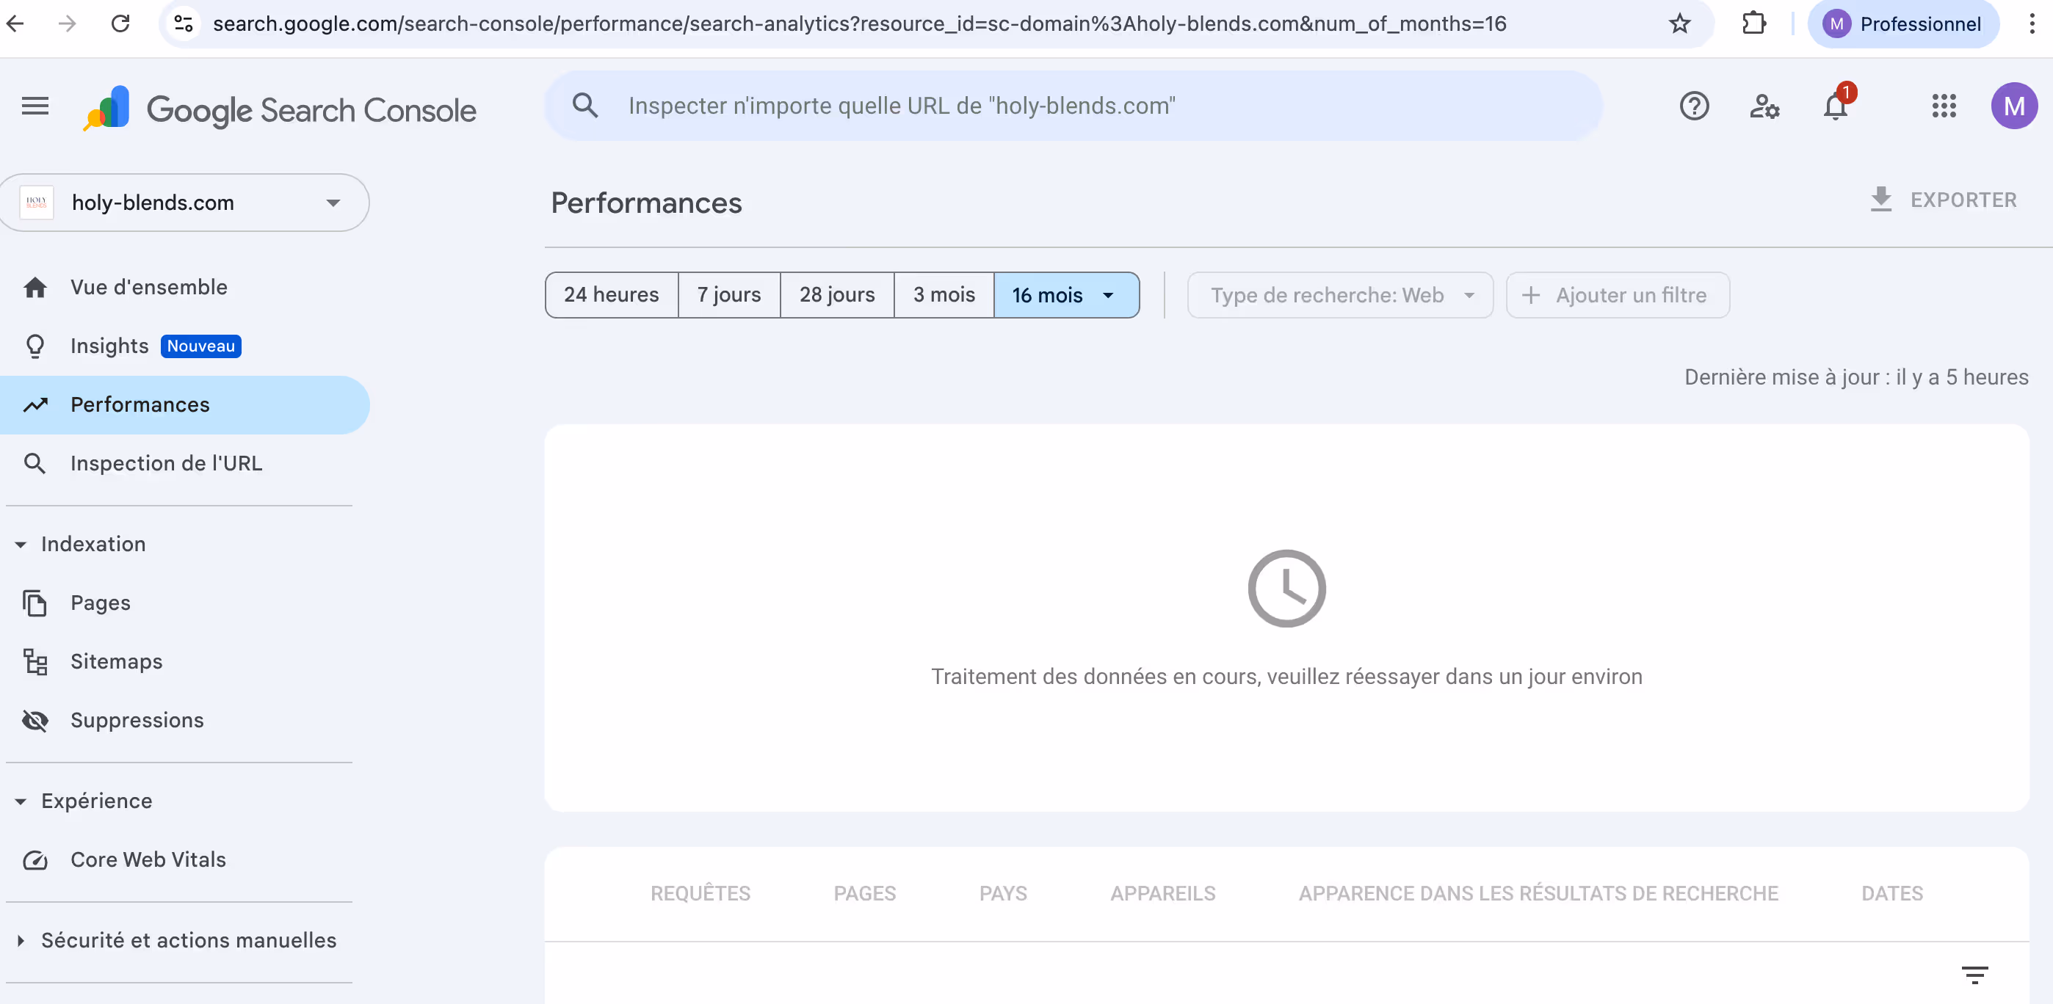
Task: Click Ajouter un filtre button
Action: (x=1617, y=295)
